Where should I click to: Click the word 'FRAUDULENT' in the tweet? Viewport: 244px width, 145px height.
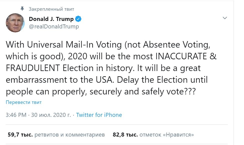point(33,68)
